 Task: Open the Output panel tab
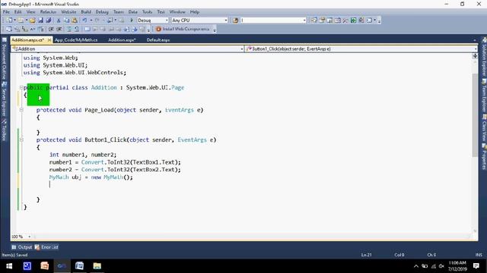point(22,247)
